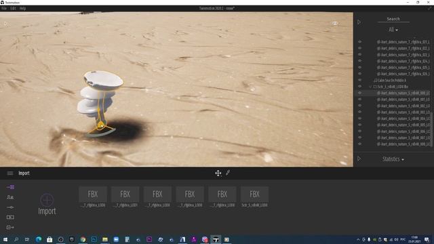434x244 pixels.
Task: Open the File menu
Action: click(x=4, y=8)
